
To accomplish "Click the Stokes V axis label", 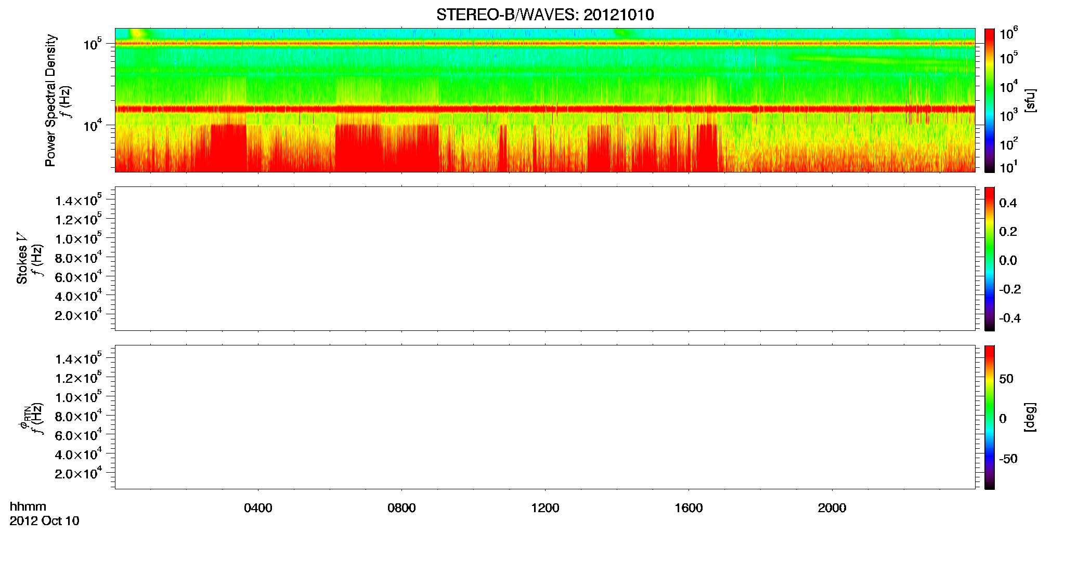I will (x=22, y=258).
